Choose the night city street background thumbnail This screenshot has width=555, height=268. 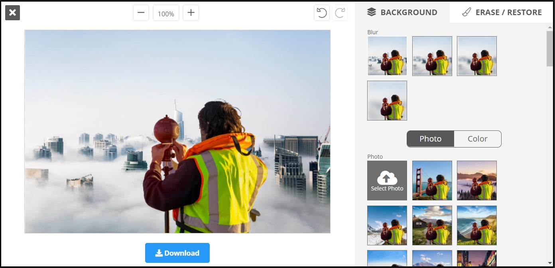tap(477, 258)
